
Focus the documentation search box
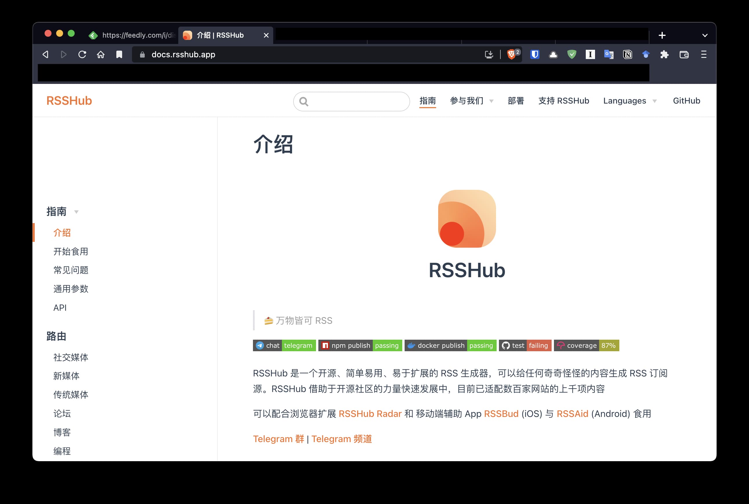pyautogui.click(x=351, y=102)
